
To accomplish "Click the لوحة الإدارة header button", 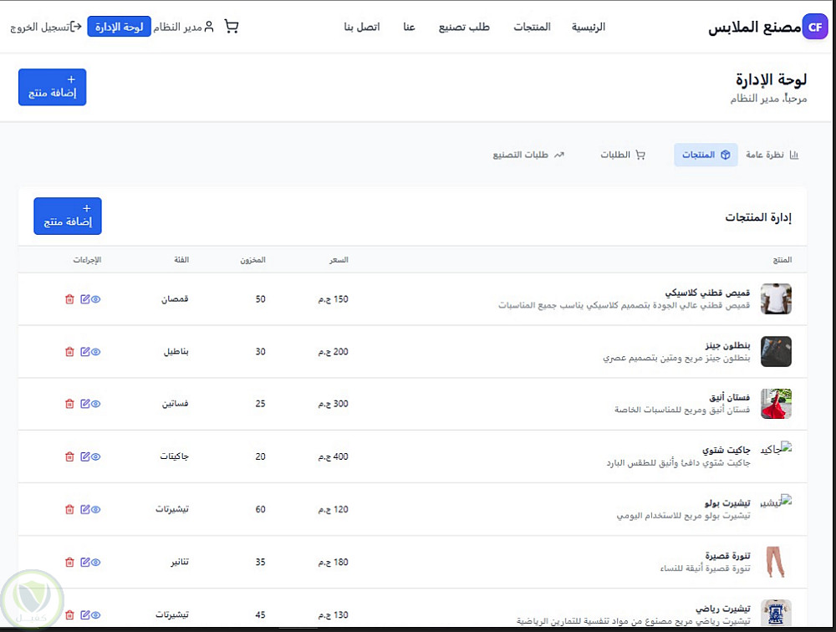I will 119,27.
